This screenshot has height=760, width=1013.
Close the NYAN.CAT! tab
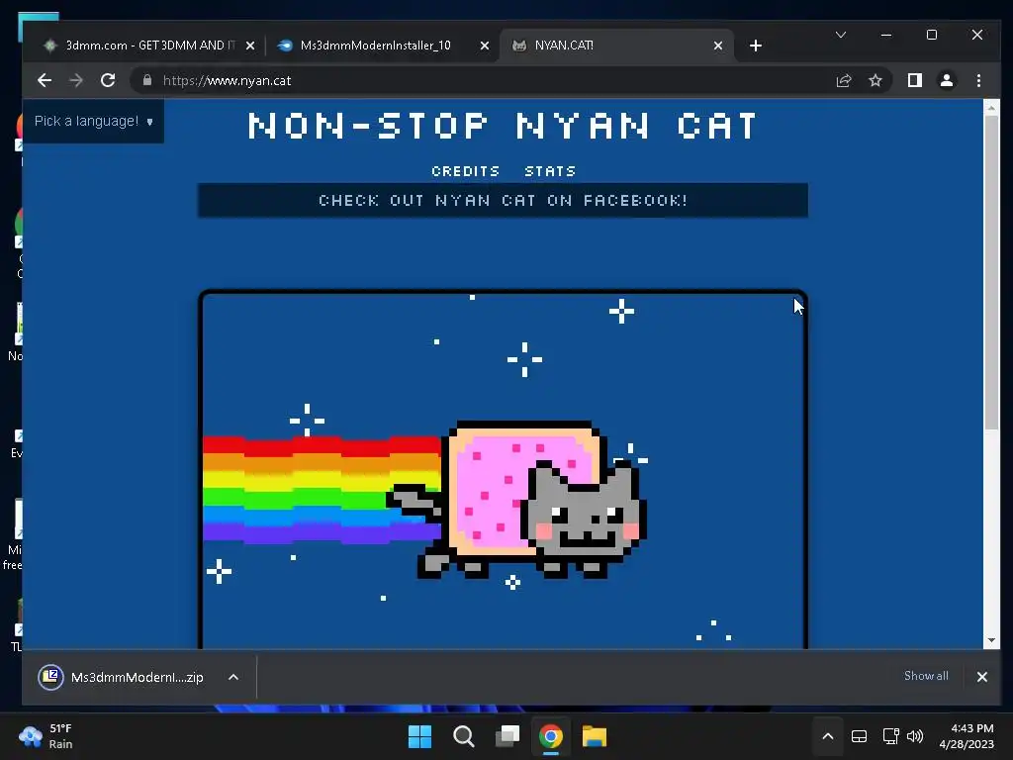pos(718,46)
